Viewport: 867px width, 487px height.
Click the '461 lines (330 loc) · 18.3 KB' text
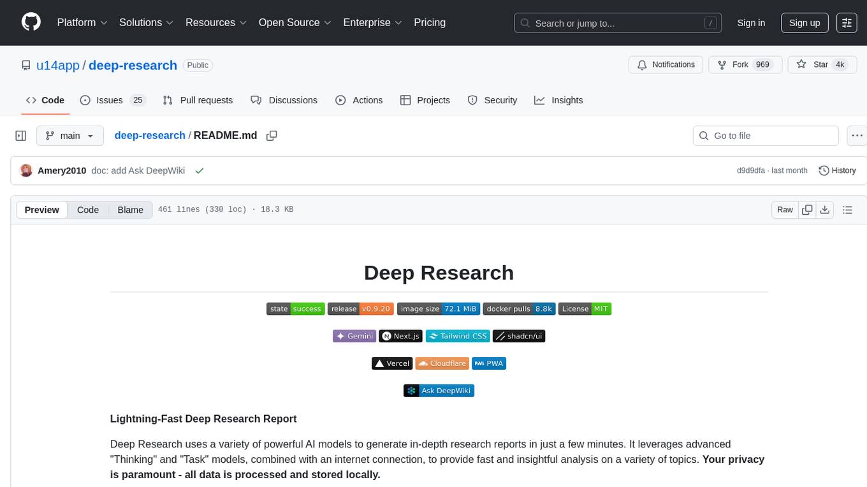[x=225, y=210]
